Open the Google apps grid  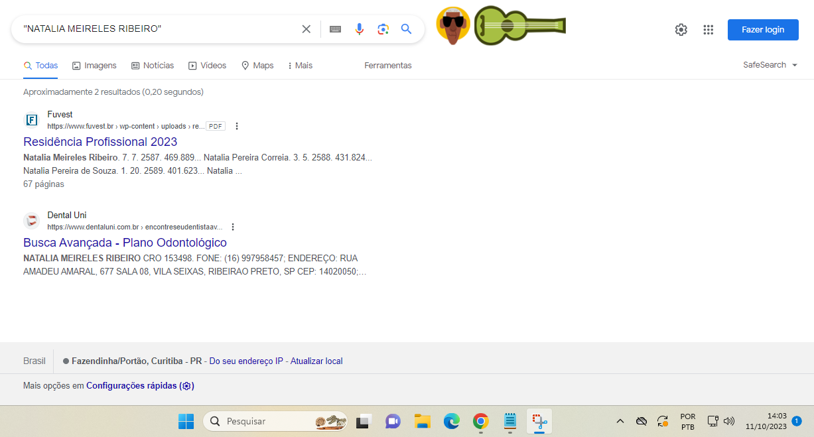click(708, 29)
